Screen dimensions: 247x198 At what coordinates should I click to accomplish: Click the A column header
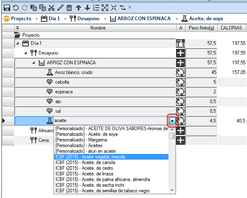181,28
